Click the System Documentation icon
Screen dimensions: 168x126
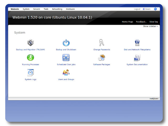click(x=137, y=57)
